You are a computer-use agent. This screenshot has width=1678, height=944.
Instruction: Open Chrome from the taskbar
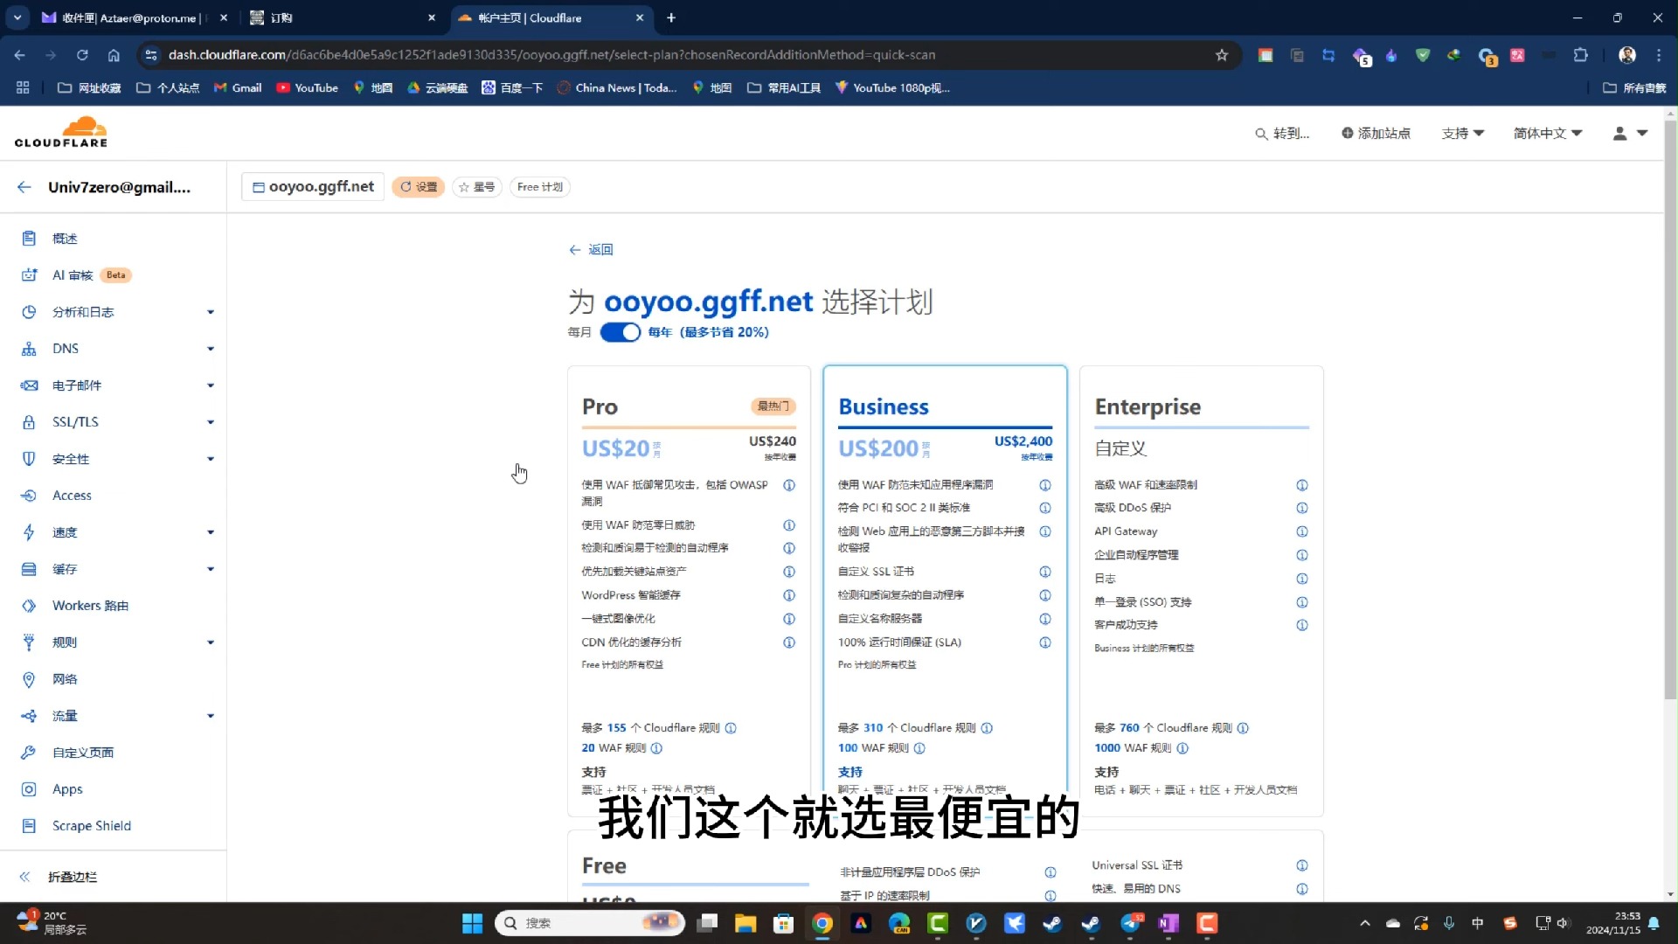point(822,923)
